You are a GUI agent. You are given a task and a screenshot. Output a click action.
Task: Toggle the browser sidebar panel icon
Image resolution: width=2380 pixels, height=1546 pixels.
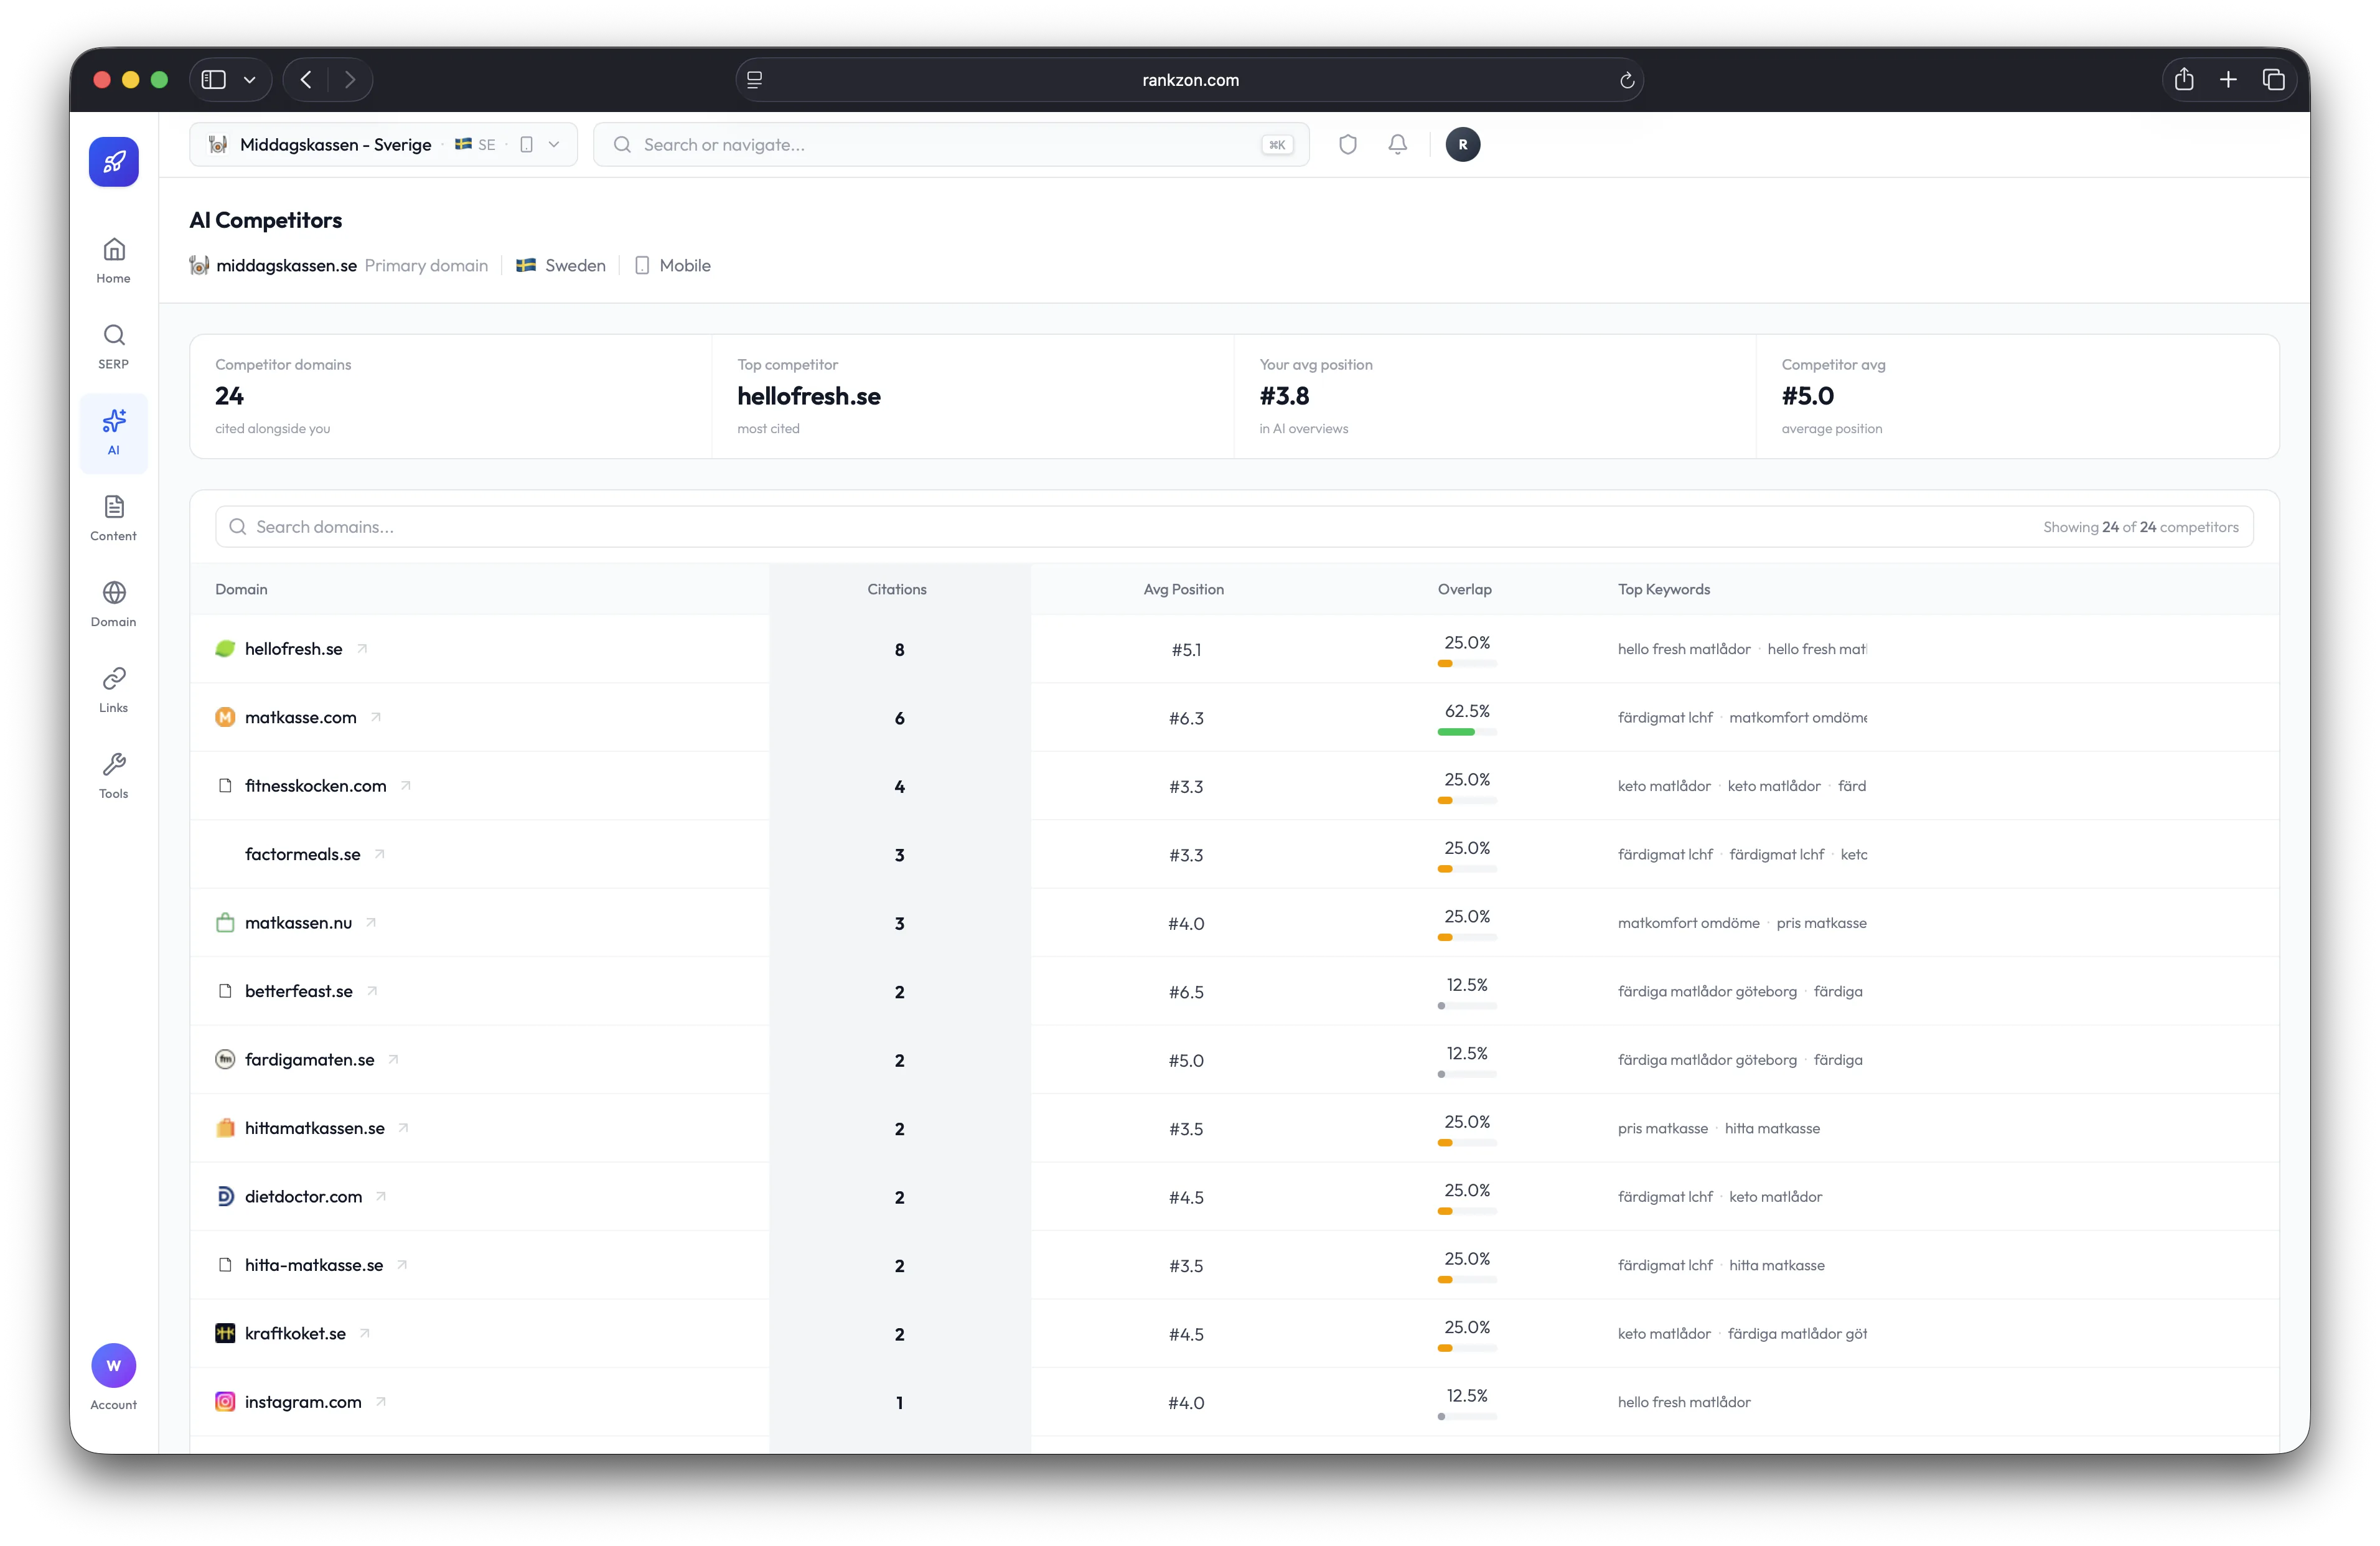[214, 80]
